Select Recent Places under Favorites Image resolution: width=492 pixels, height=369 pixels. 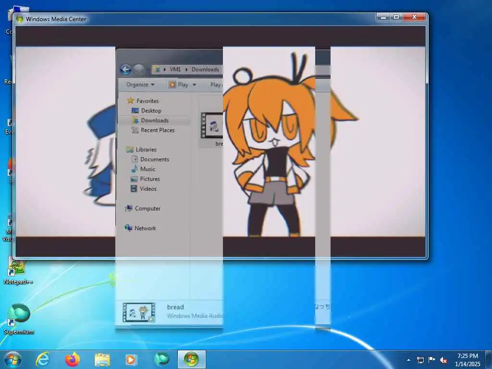(x=153, y=130)
